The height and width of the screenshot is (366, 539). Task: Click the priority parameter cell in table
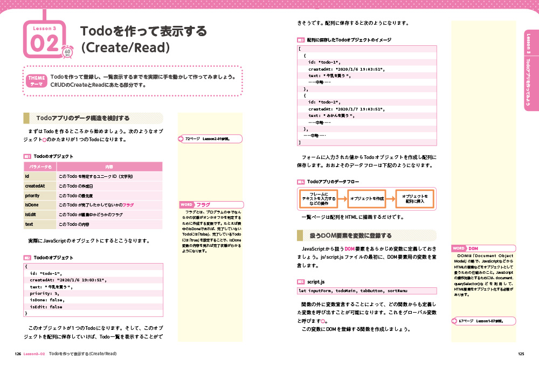40,196
